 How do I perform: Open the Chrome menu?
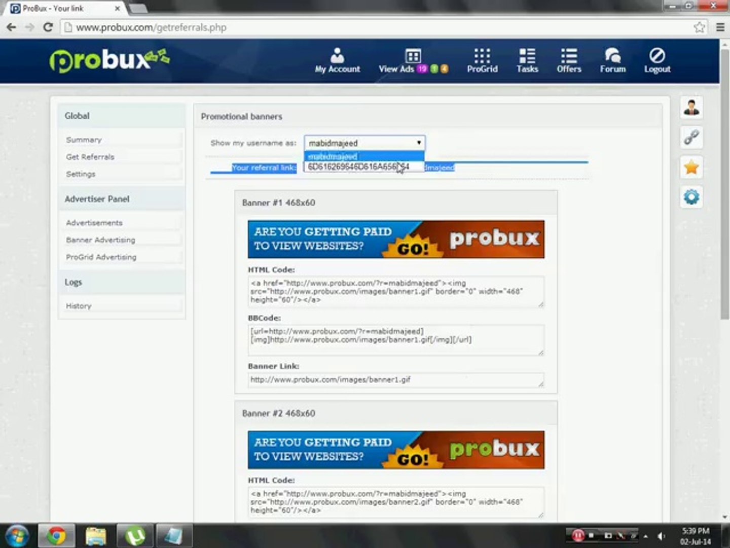tap(720, 27)
